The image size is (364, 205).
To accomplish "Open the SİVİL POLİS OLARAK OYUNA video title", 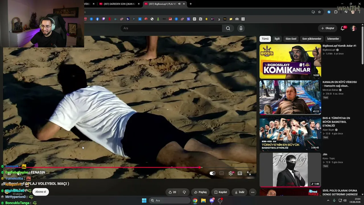I will click(340, 192).
